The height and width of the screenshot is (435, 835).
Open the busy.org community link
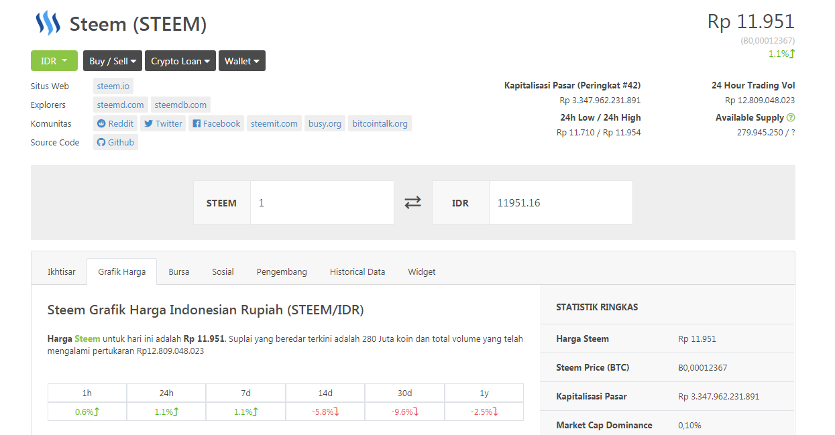point(325,123)
